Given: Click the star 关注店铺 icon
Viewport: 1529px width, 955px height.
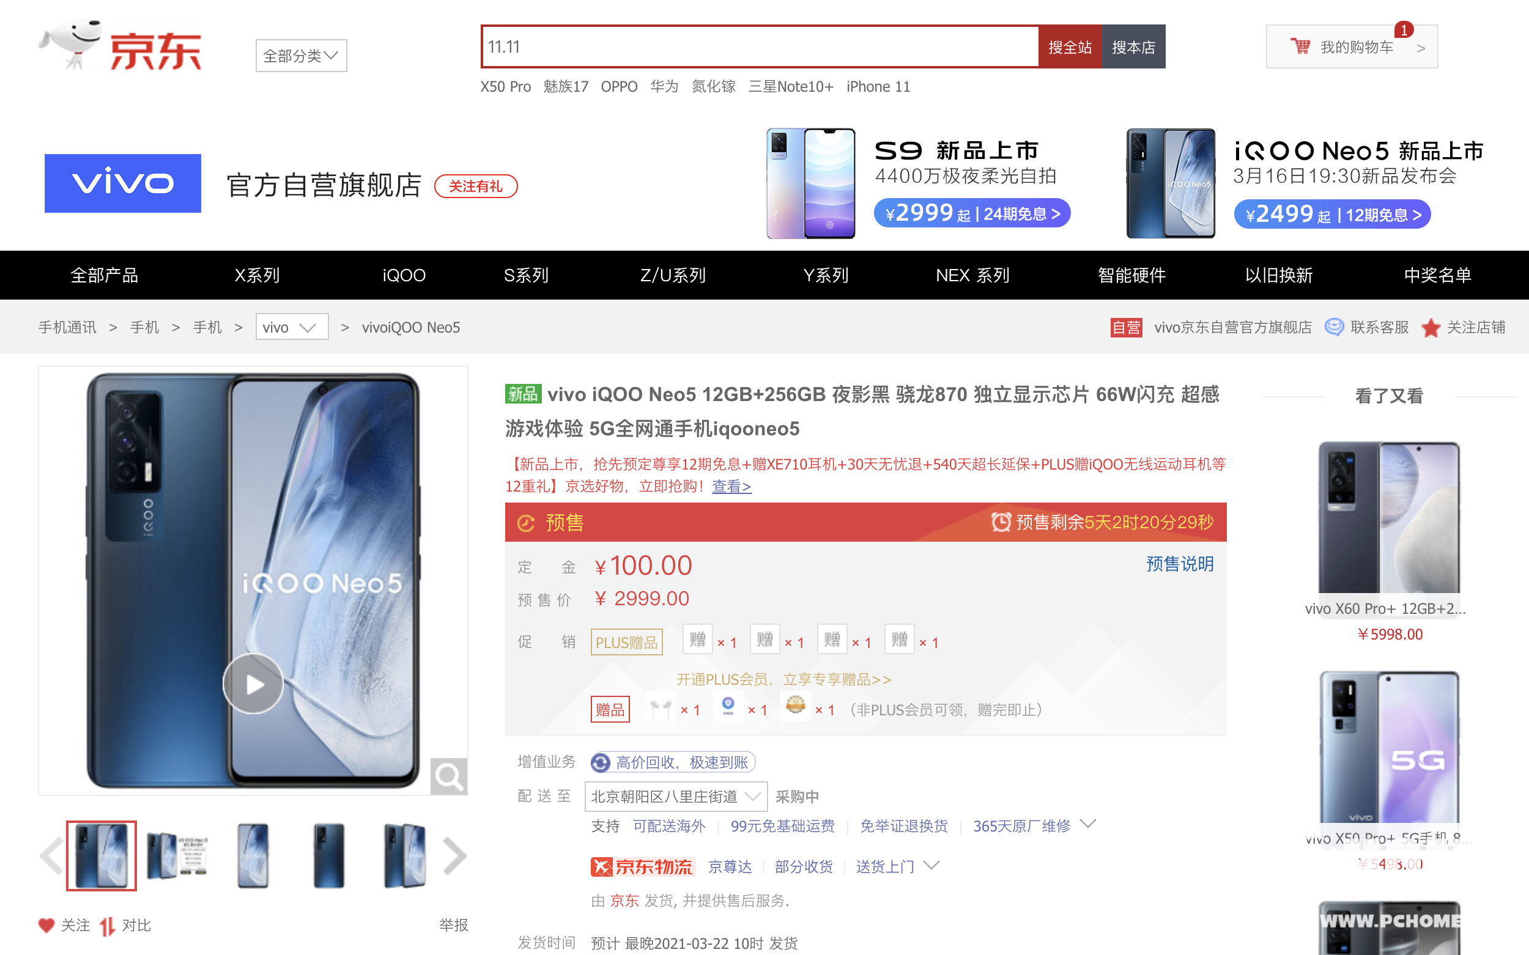Looking at the screenshot, I should [x=1431, y=327].
